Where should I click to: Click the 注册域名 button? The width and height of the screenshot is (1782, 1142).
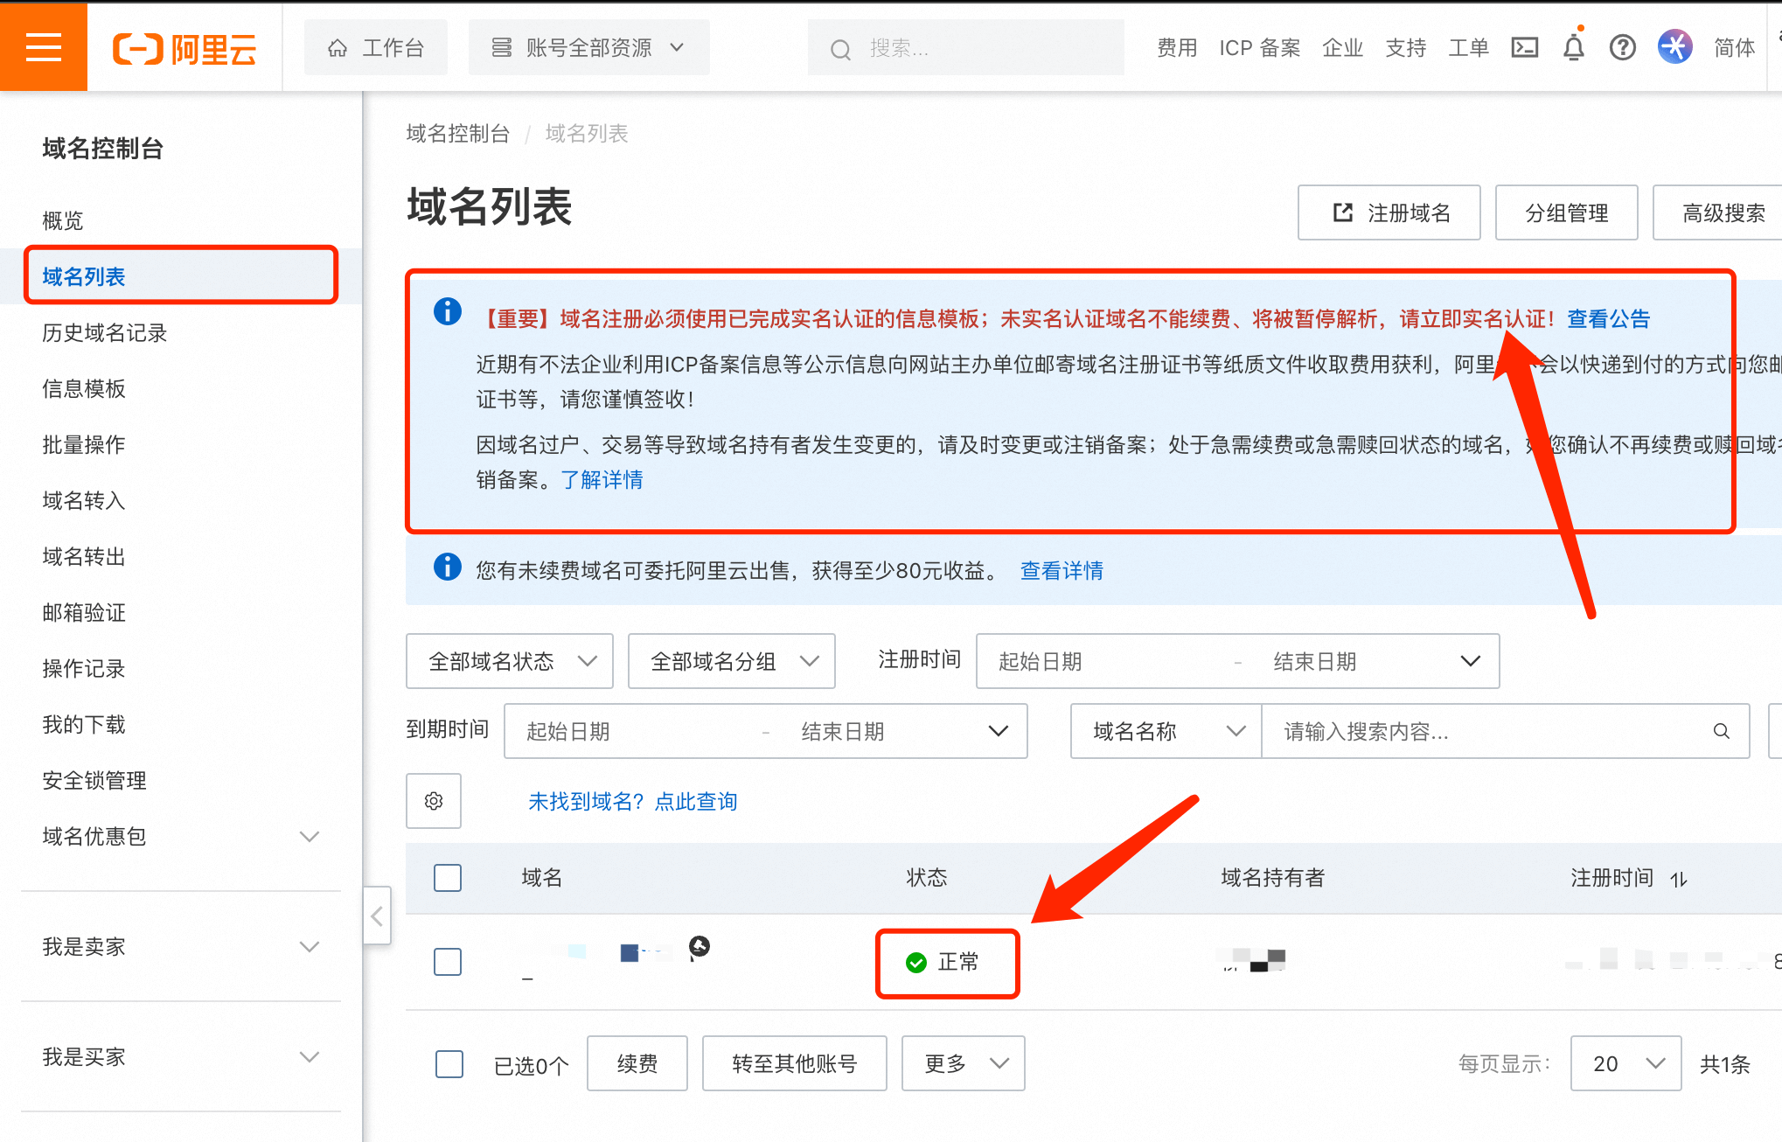click(x=1389, y=212)
